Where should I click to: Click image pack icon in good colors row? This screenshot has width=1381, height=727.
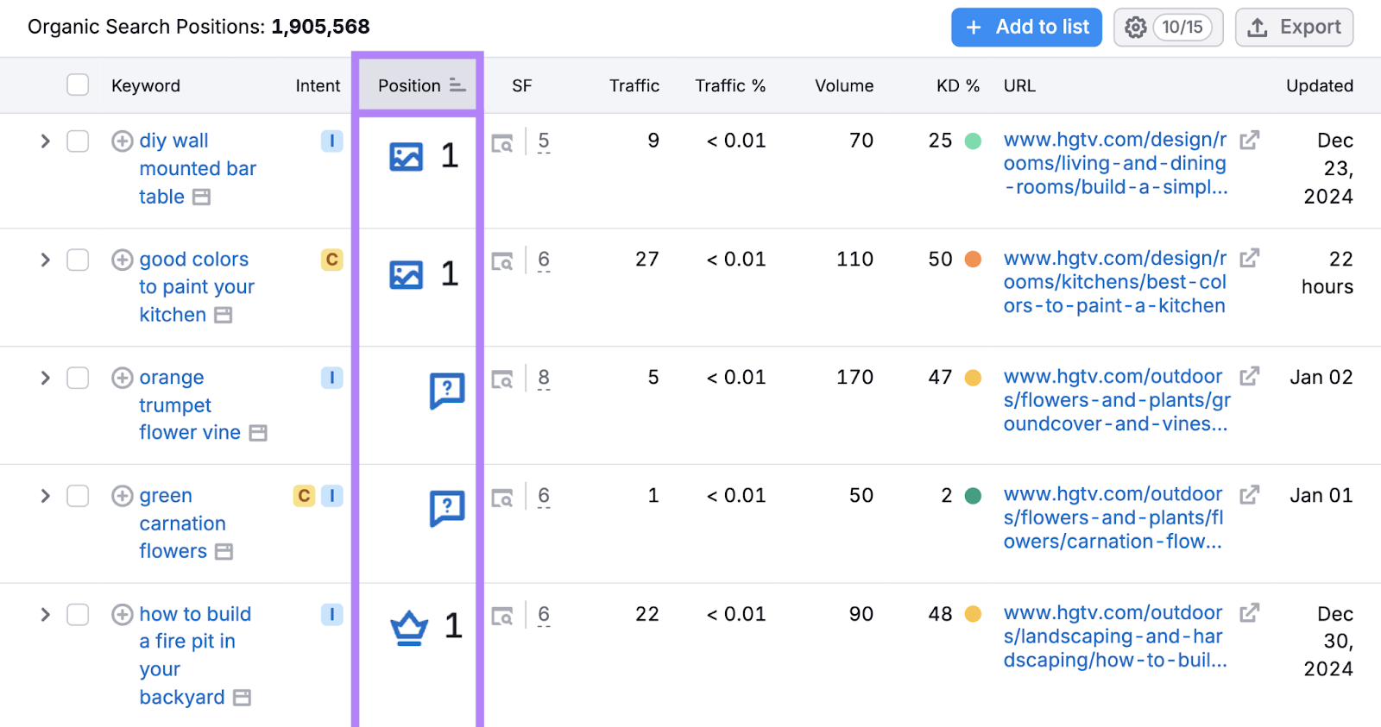pyautogui.click(x=406, y=275)
